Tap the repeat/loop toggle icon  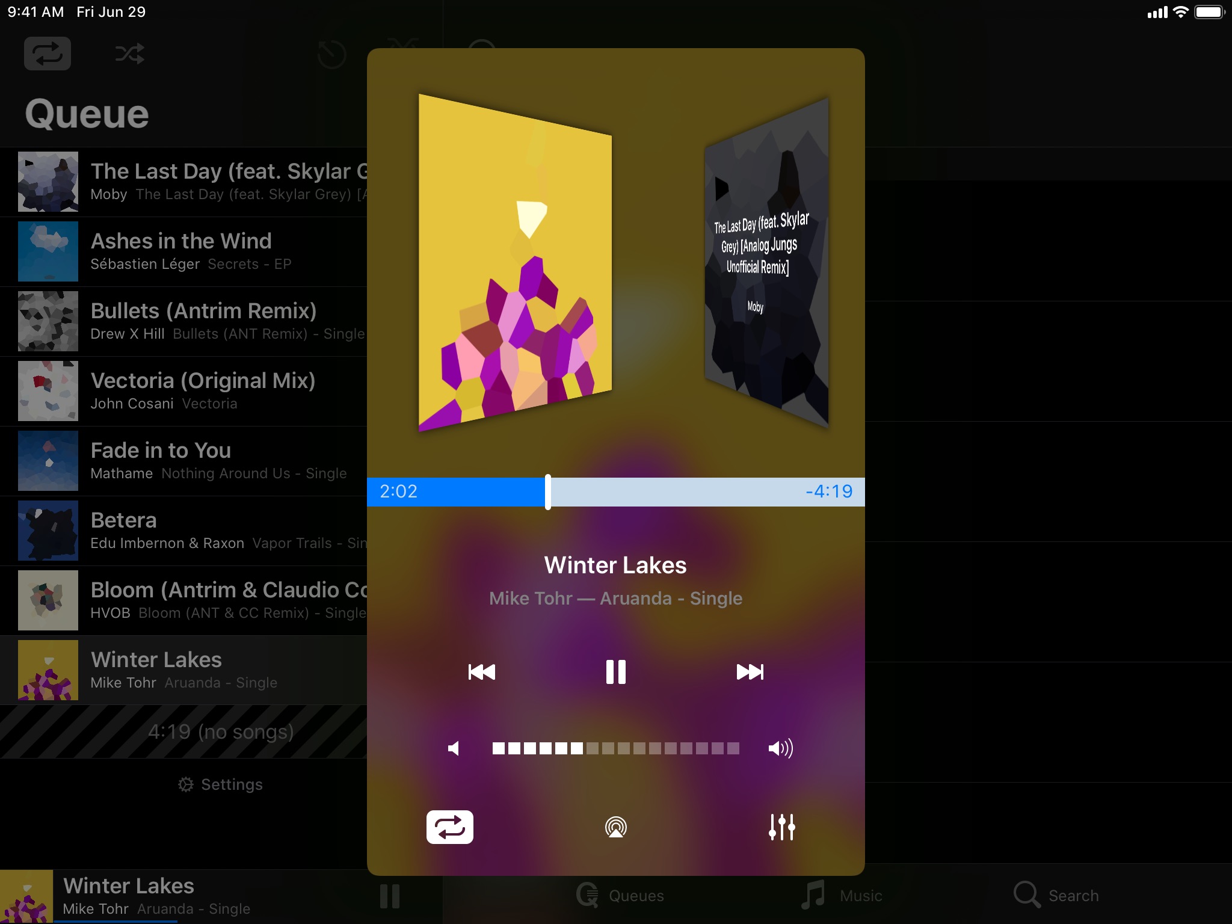(449, 828)
